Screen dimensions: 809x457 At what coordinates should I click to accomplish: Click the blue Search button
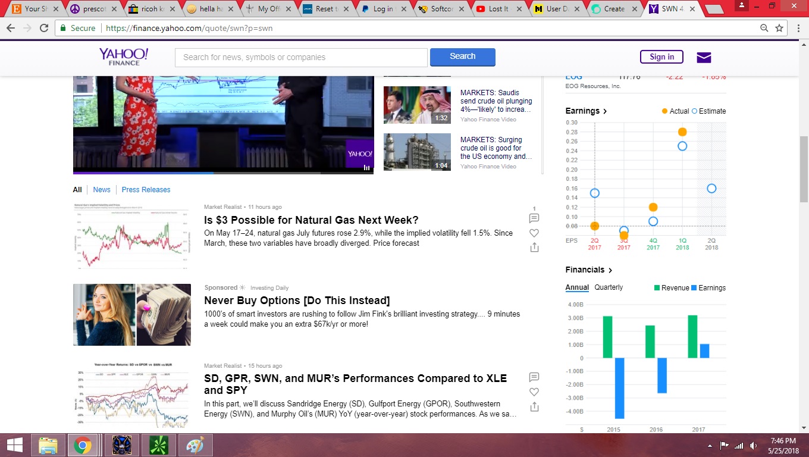coord(463,57)
